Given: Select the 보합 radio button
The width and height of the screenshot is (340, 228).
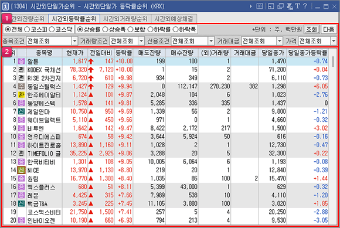Looking at the screenshot, I should [130, 29].
